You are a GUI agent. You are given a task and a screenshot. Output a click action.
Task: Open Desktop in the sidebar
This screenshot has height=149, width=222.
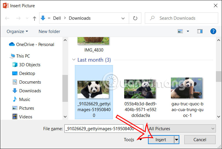(x=24, y=73)
